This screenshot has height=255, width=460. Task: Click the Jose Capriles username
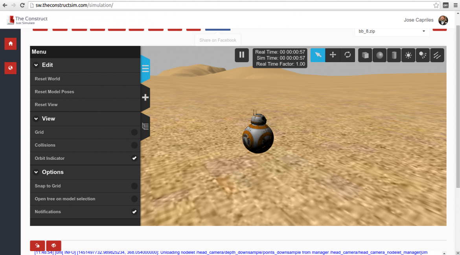click(x=418, y=20)
